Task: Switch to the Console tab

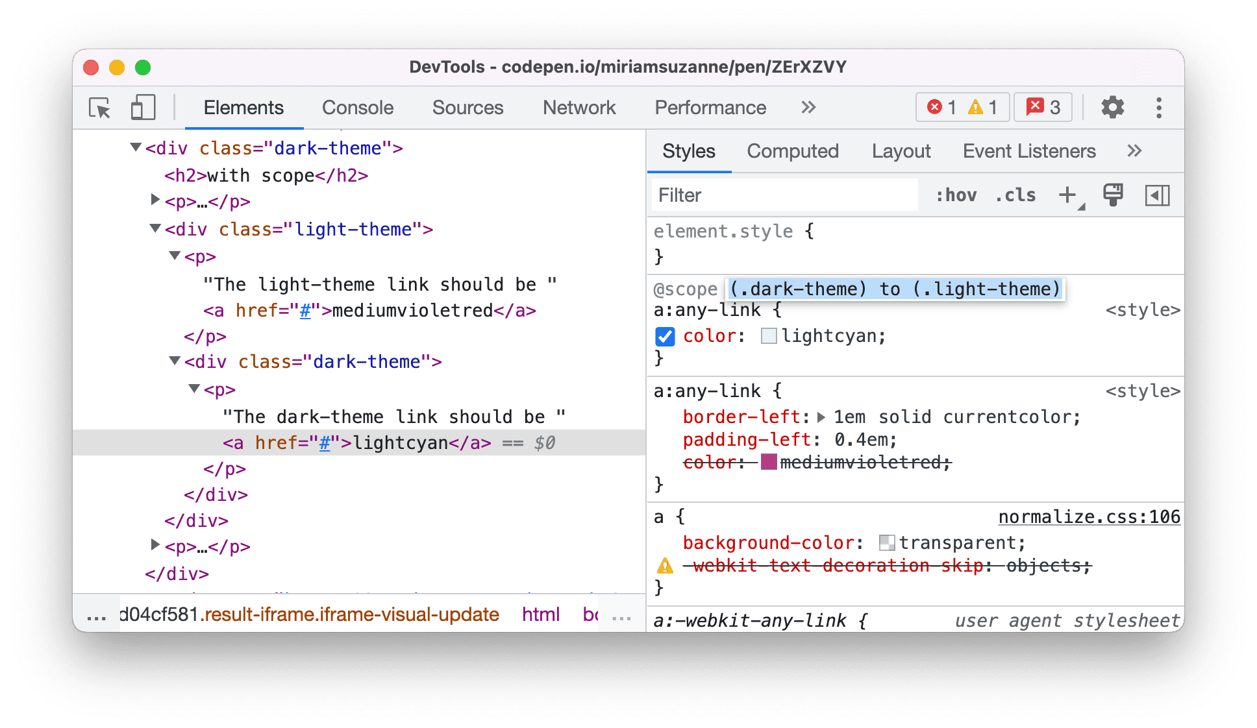Action: [x=356, y=108]
